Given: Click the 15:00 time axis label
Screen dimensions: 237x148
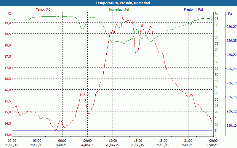Looking at the screenshot, I should tap(138, 141).
